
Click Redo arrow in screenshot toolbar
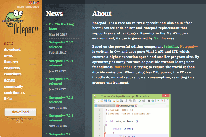pyautogui.click(x=144, y=101)
